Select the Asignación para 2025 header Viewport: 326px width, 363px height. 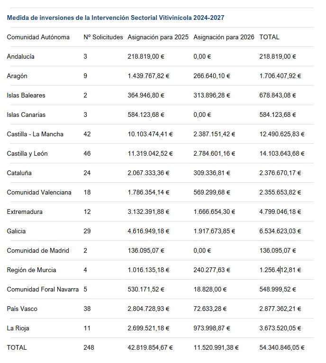coord(158,37)
